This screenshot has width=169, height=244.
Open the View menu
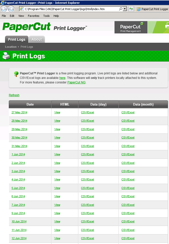21,16
